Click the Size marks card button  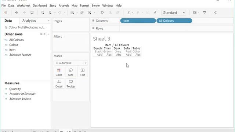(x=71, y=72)
